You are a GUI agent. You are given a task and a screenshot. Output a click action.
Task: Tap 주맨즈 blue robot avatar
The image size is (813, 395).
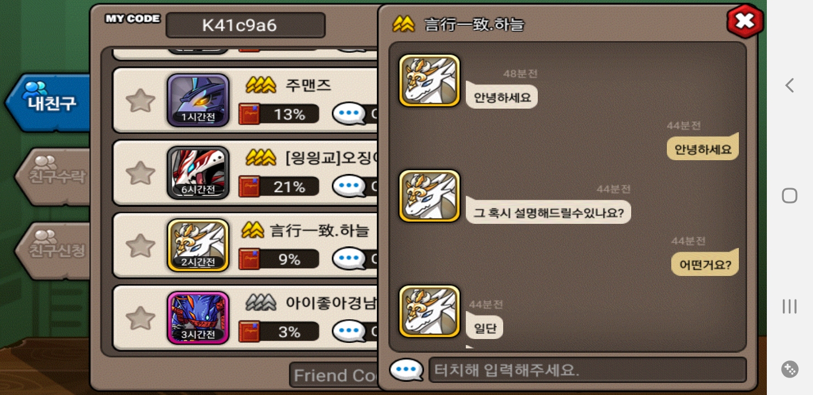pos(198,100)
